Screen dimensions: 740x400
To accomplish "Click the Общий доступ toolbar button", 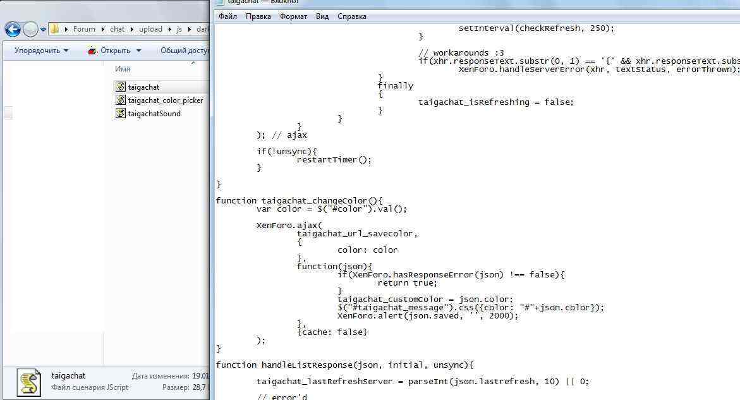I will coord(184,51).
